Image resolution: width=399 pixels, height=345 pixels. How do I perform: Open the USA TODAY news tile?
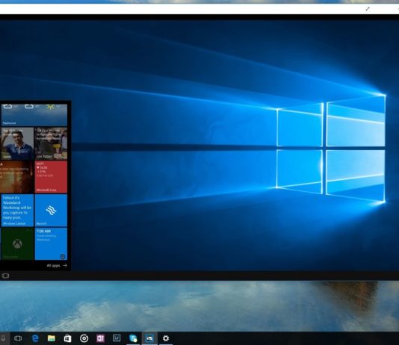coord(51,143)
